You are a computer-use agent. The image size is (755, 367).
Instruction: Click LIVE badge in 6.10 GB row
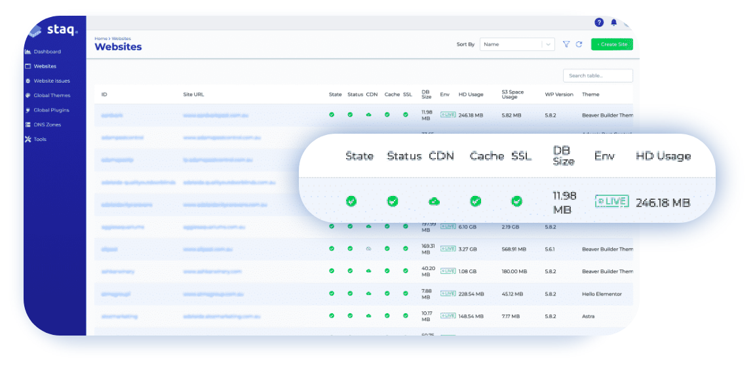pos(448,226)
